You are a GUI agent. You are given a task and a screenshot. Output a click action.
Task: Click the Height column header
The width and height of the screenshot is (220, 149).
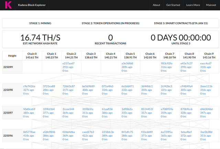(x=12, y=55)
